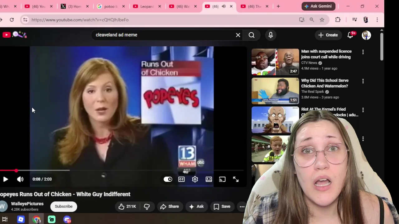Mute the video volume speaker icon
This screenshot has width=399, height=224.
tap(20, 179)
